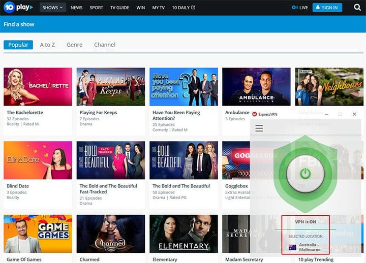
Task: Switch to the Genre tab
Action: pos(74,45)
